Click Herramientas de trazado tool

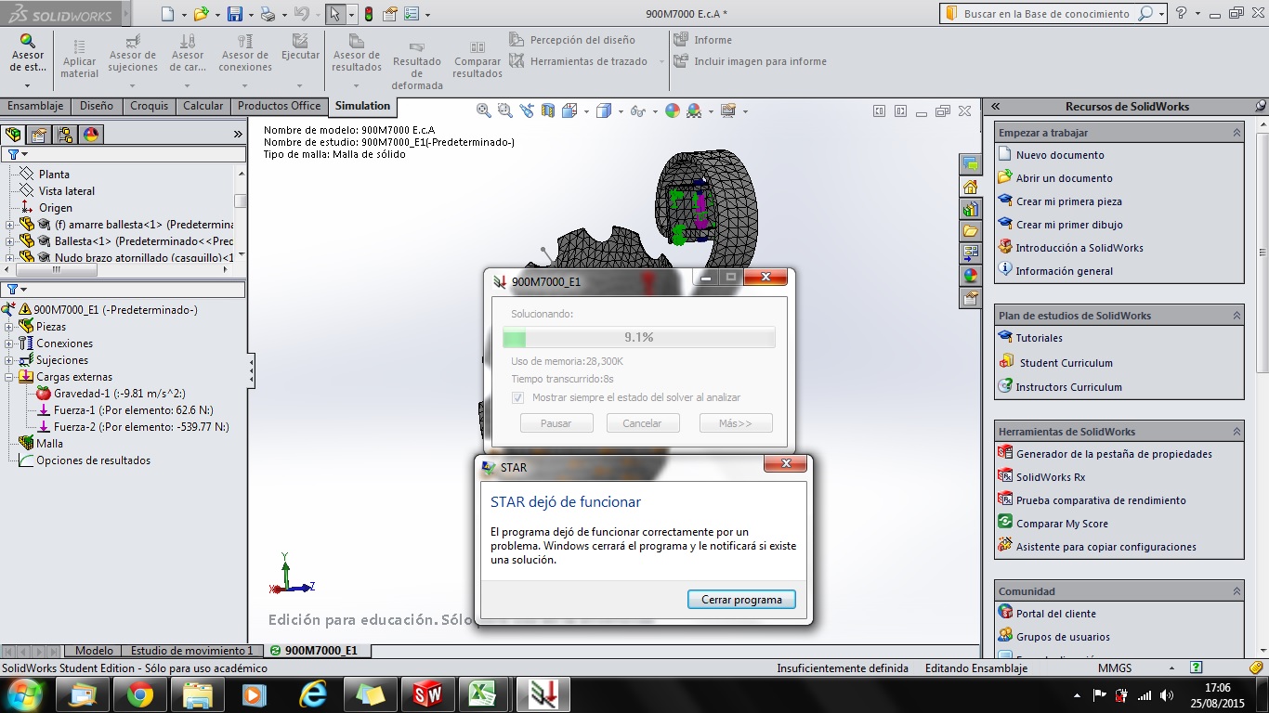579,61
